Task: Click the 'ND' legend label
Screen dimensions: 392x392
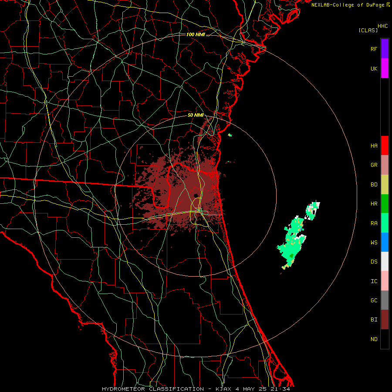Action: coord(374,339)
